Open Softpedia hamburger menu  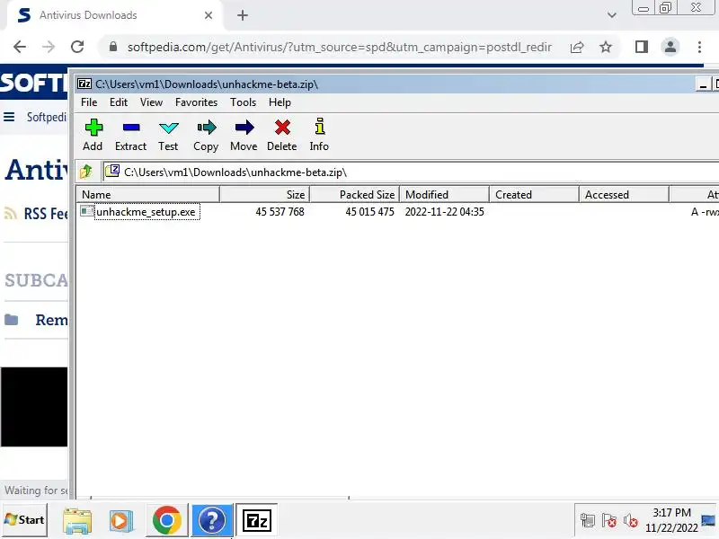9,117
